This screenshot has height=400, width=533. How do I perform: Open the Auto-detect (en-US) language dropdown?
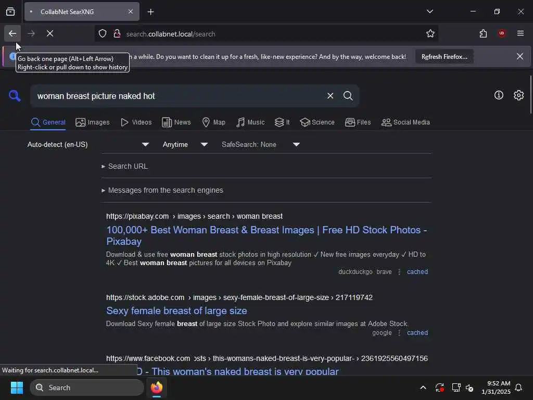point(88,145)
